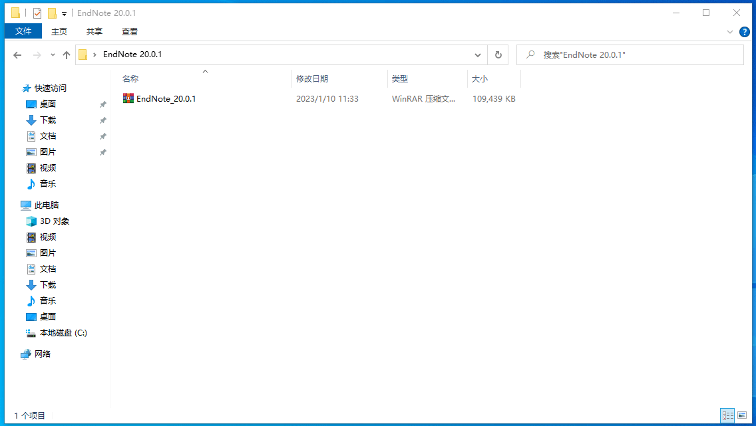The image size is (756, 426).
Task: Switch to large icons view
Action: (x=742, y=415)
